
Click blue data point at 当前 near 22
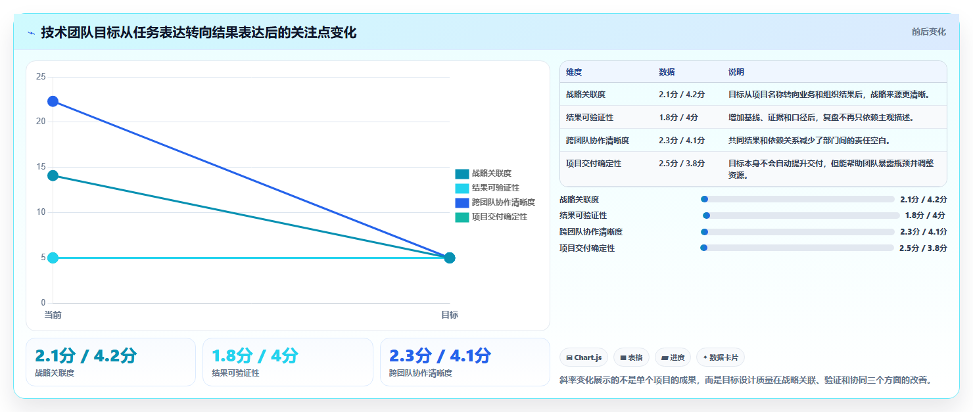[x=53, y=101]
